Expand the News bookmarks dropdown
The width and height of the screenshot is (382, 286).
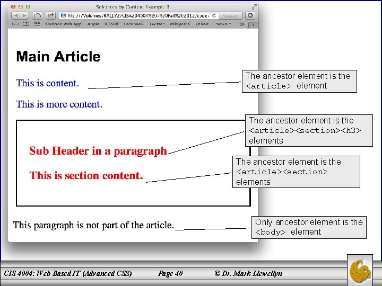tap(223, 24)
